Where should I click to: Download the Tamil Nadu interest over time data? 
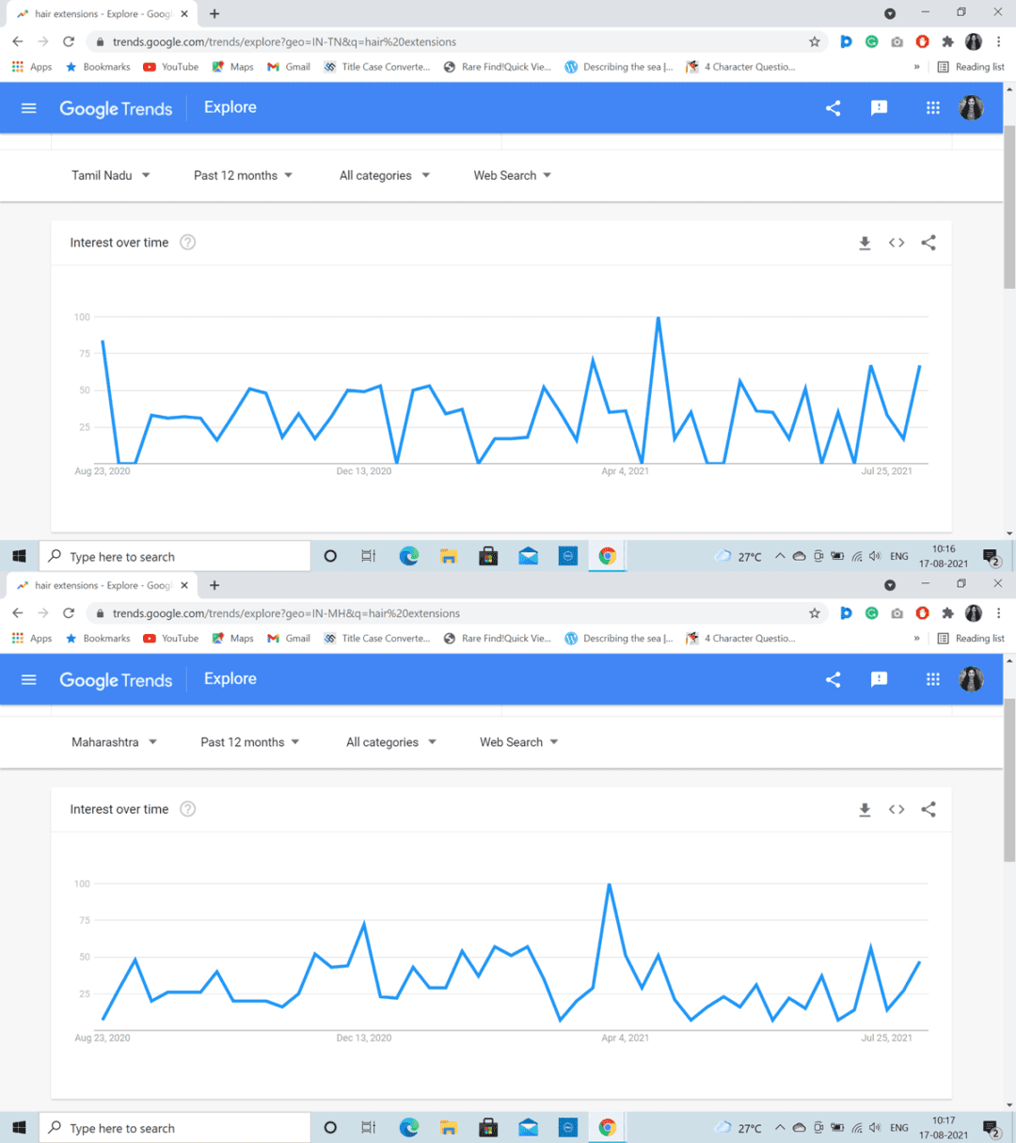click(865, 243)
